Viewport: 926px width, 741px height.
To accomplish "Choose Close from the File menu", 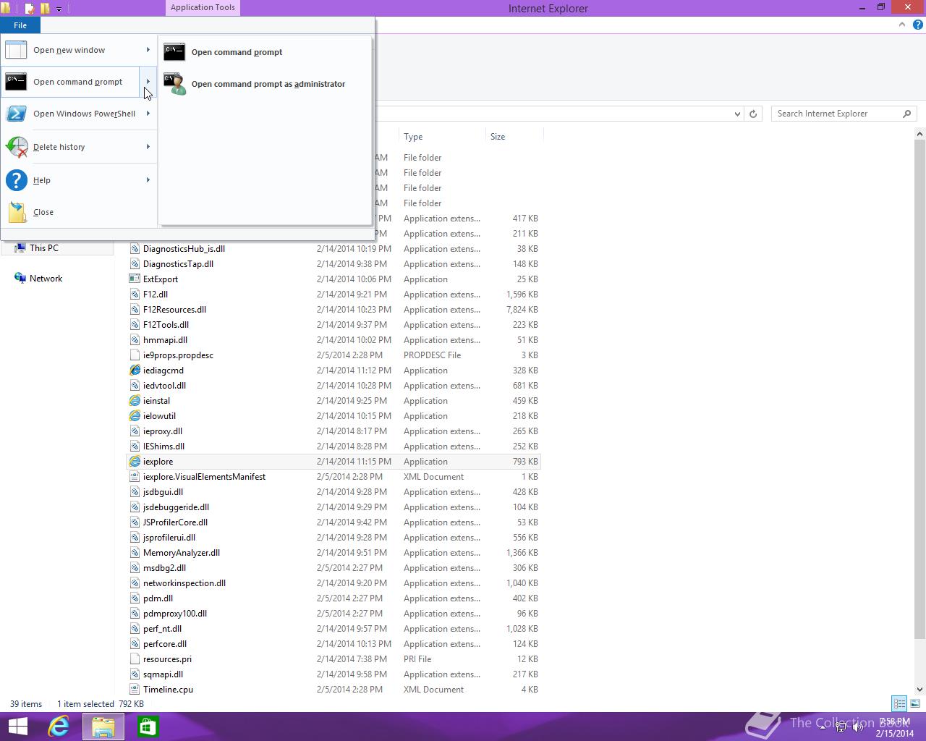I will pyautogui.click(x=78, y=212).
